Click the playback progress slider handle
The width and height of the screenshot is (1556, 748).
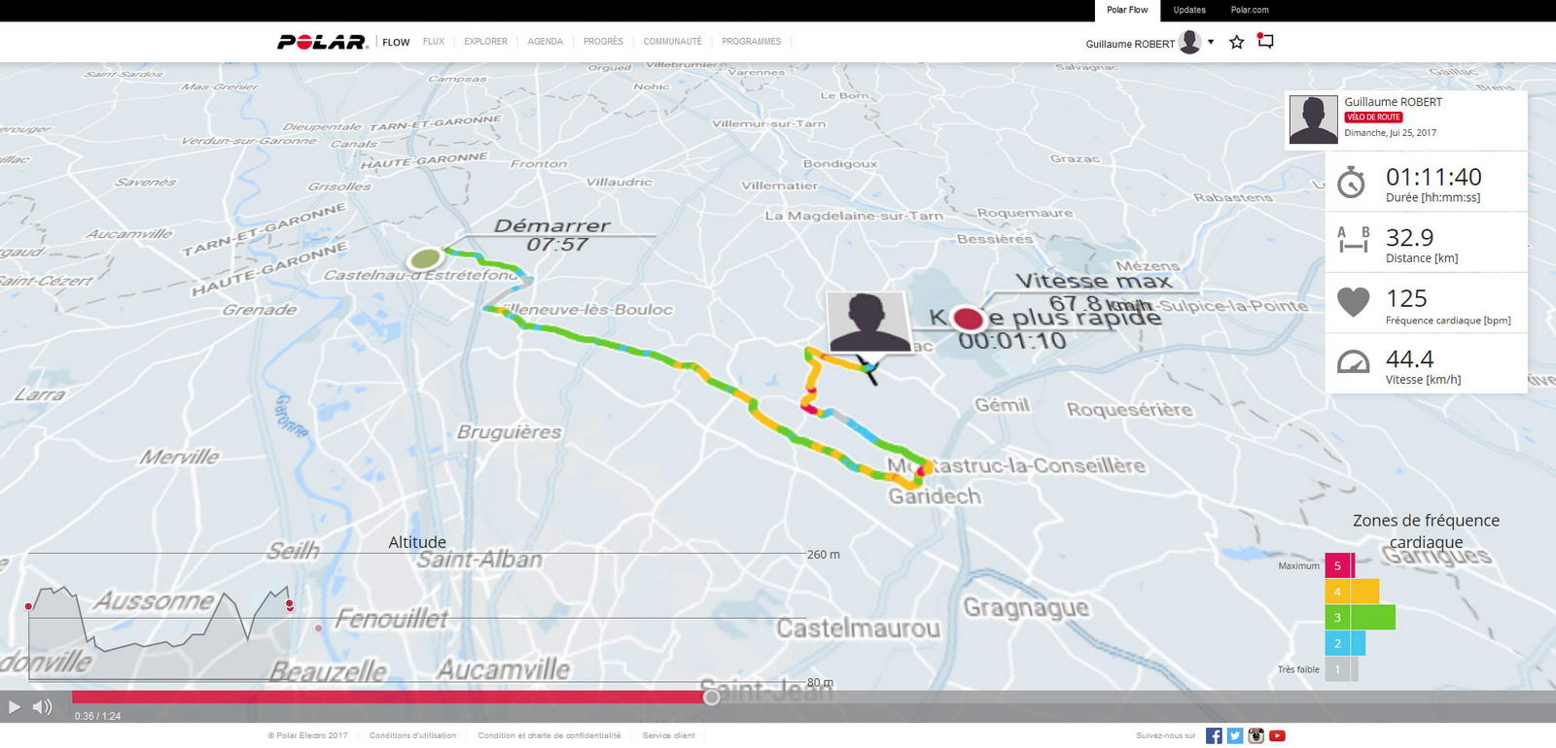(x=712, y=697)
